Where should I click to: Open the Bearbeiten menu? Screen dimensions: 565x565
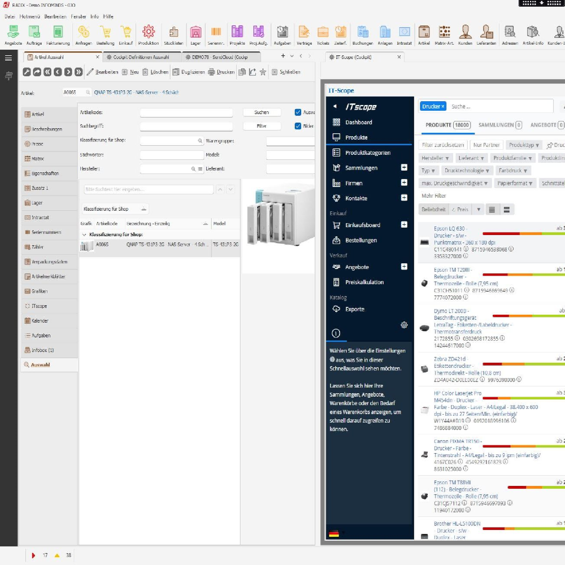[55, 16]
